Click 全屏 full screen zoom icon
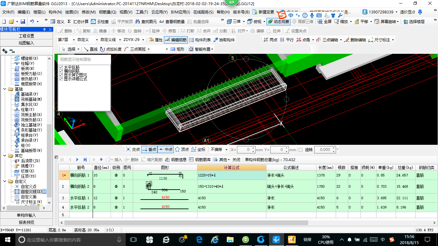The width and height of the screenshot is (438, 246). pos(324,21)
